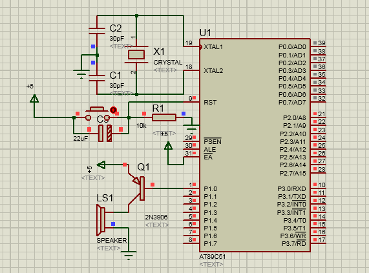Click the P3.0/RXD pin label
This screenshot has height=273, width=369.
291,189
